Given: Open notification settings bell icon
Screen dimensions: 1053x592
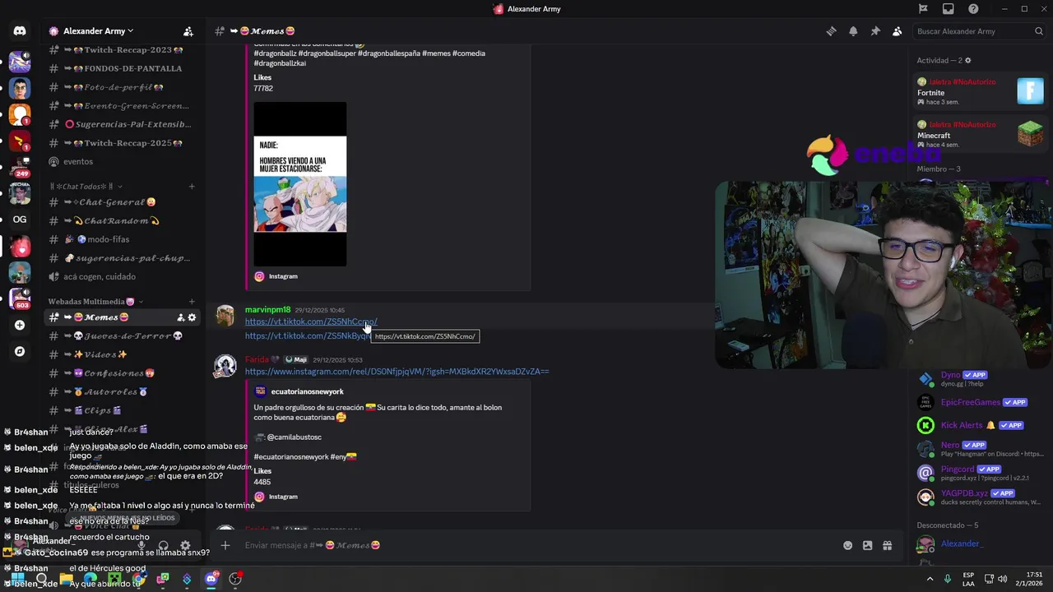Looking at the screenshot, I should click(x=853, y=31).
